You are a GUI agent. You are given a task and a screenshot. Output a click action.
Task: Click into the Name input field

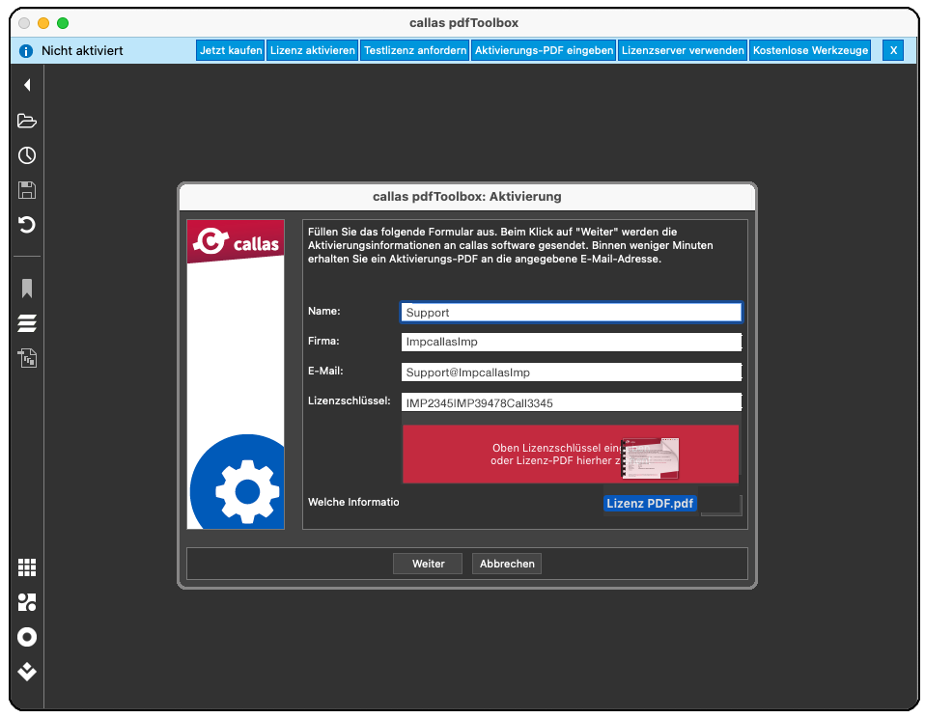point(571,313)
